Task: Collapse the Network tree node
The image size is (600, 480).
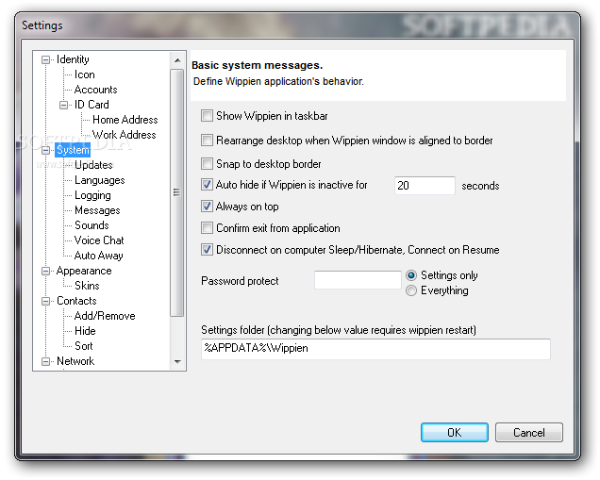Action: pos(45,361)
